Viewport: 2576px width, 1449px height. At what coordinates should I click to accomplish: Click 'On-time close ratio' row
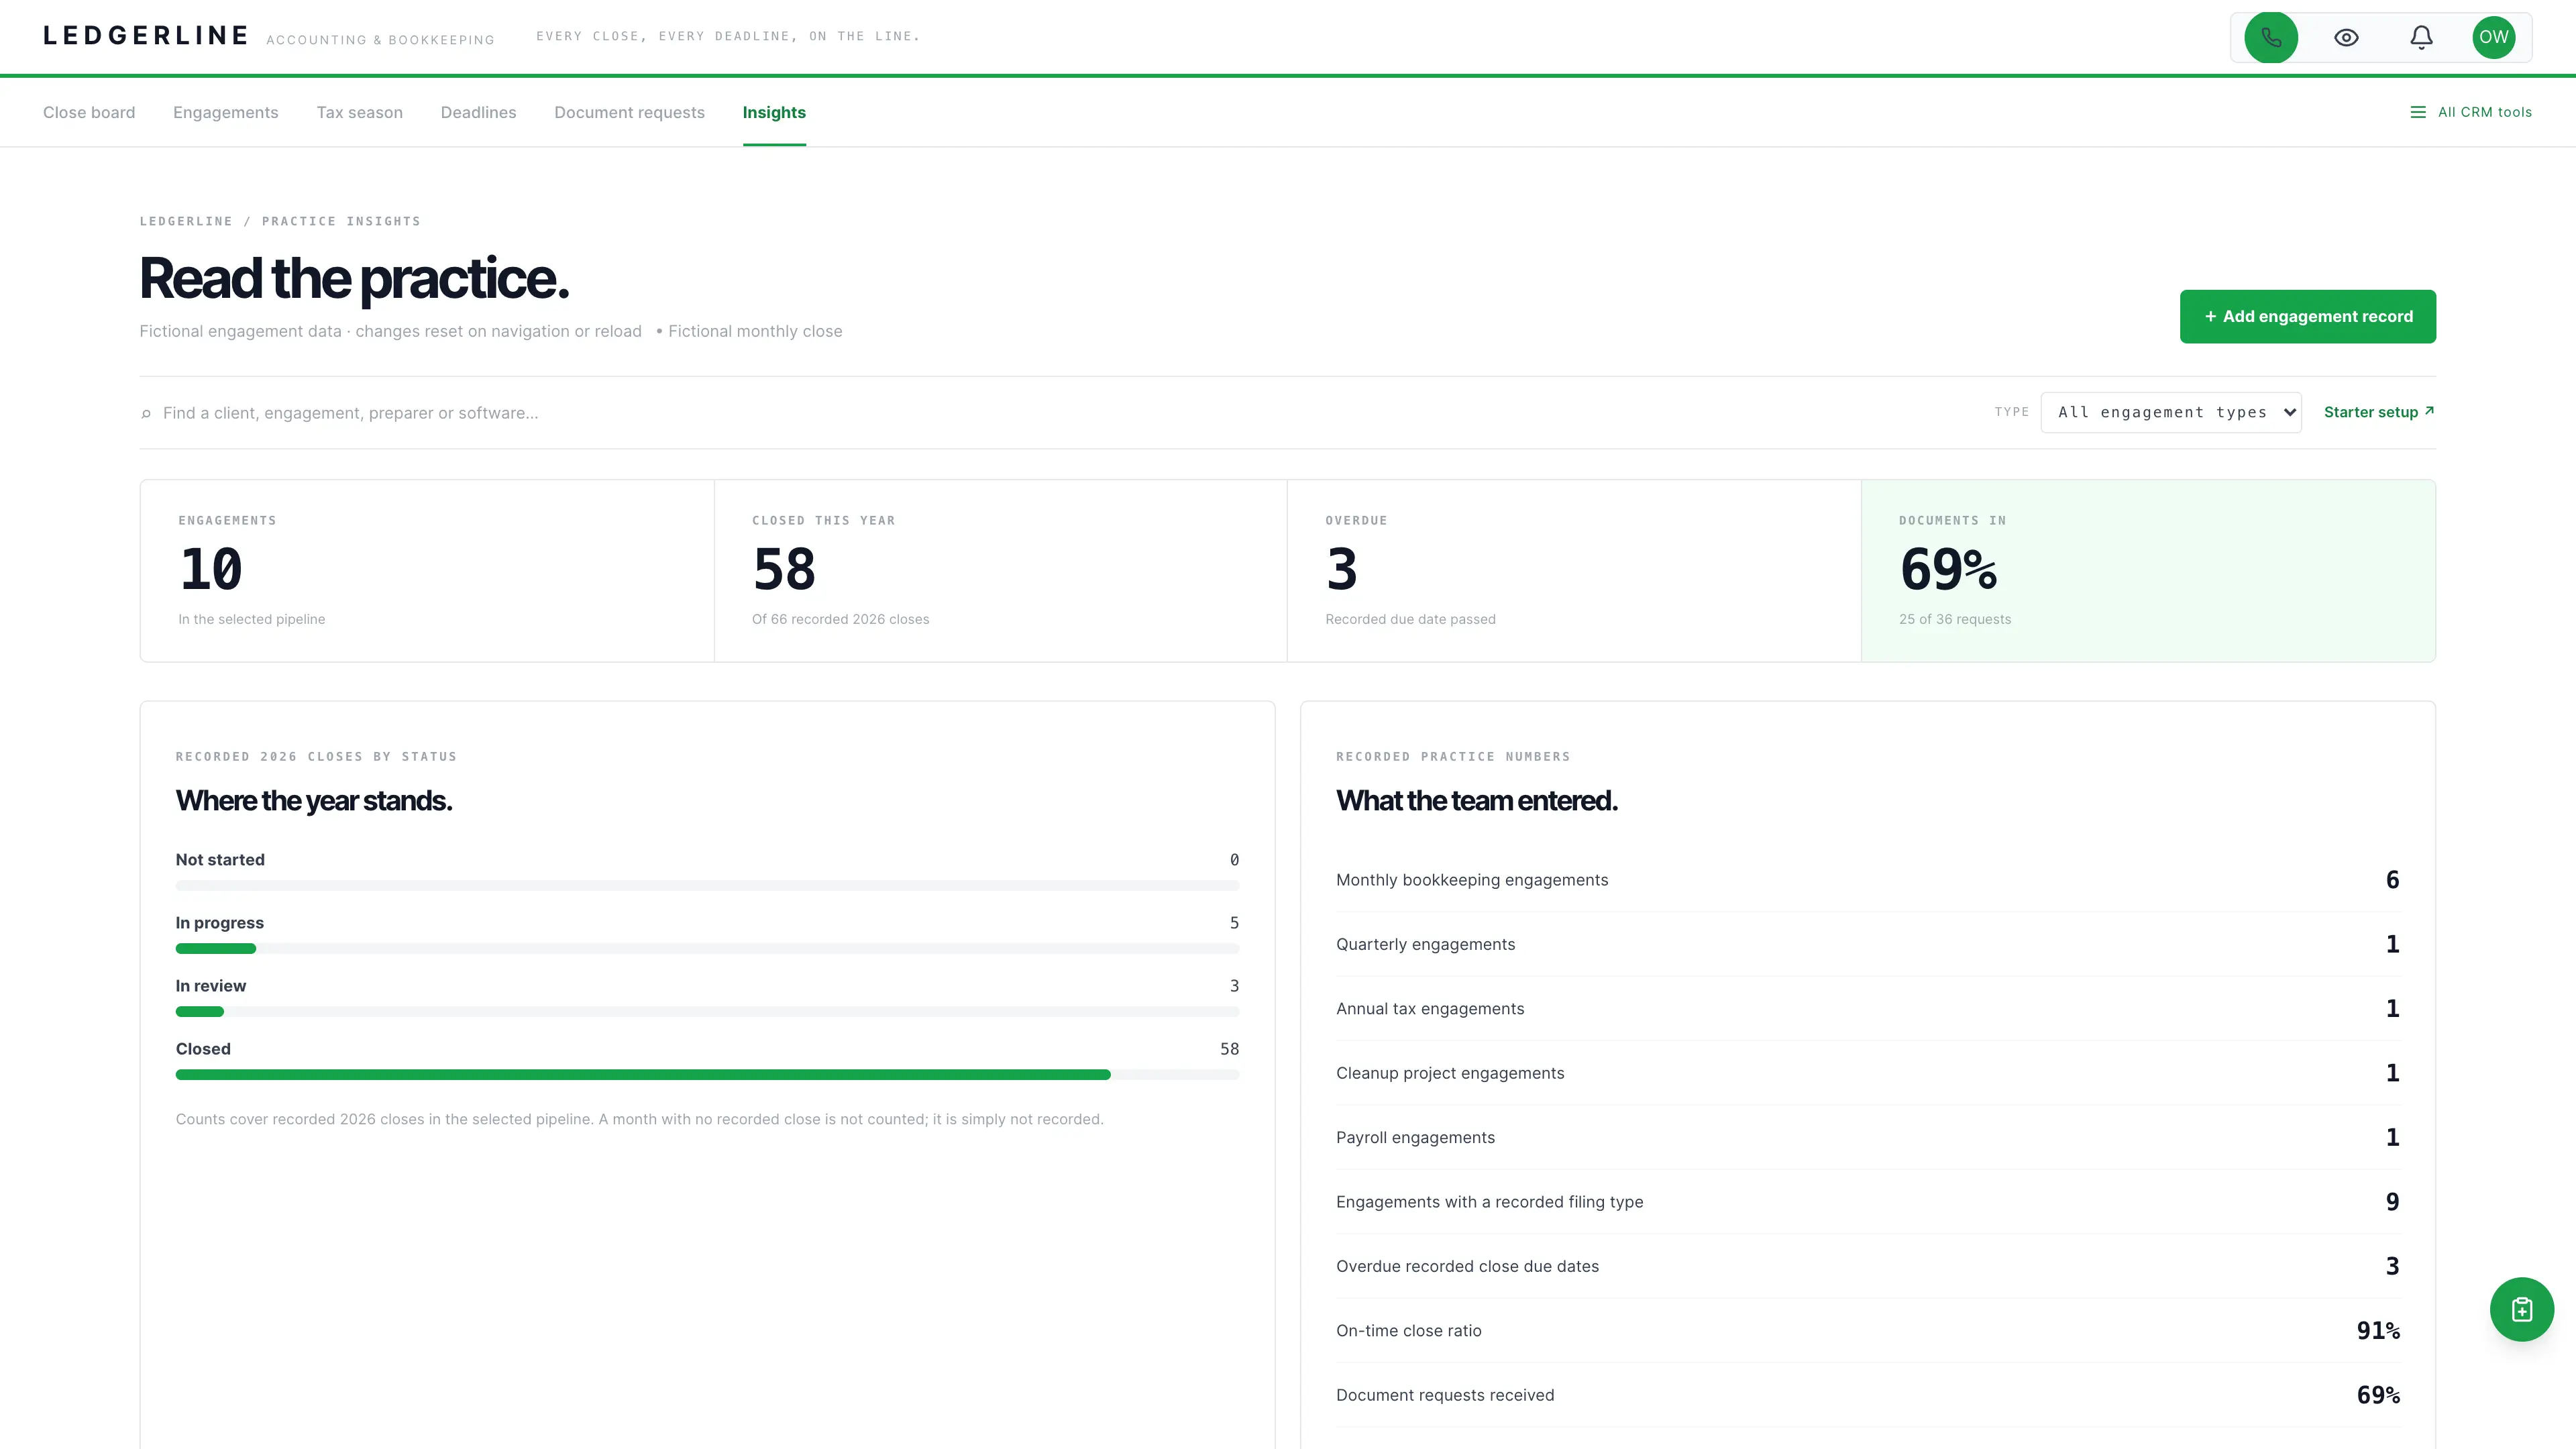1868,1331
